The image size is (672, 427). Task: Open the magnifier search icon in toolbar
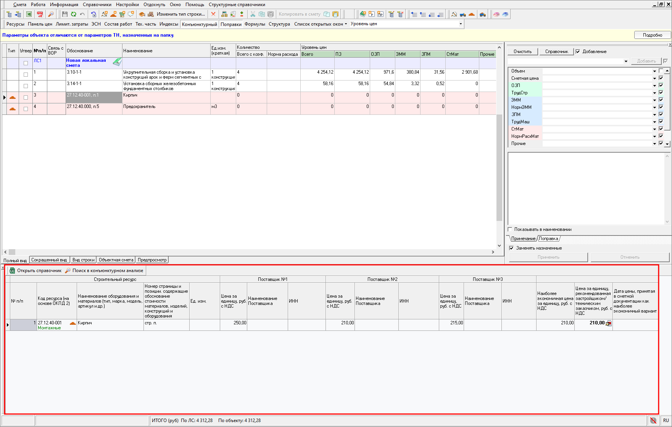51,14
